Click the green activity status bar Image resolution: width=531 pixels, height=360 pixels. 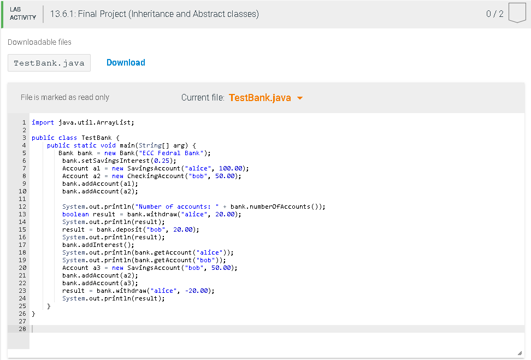click(2, 14)
